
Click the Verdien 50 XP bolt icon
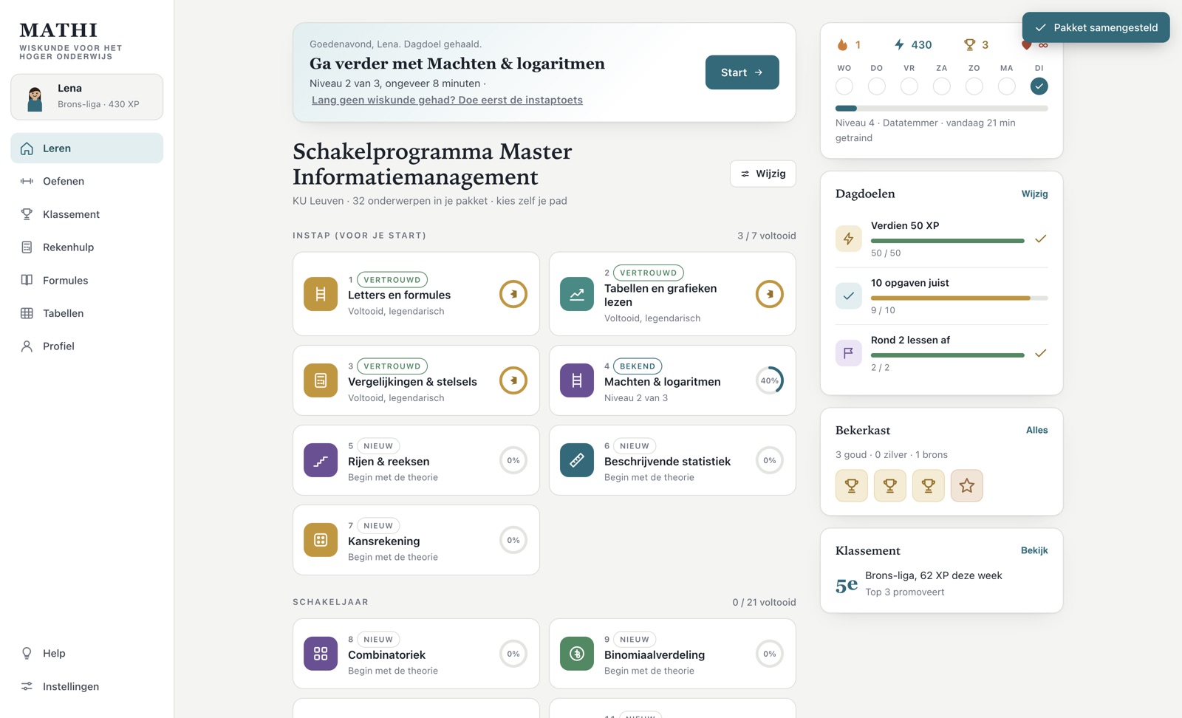(849, 239)
